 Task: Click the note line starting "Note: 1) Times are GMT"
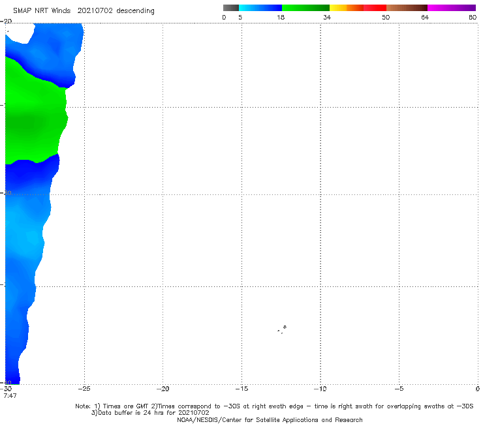[x=274, y=406]
